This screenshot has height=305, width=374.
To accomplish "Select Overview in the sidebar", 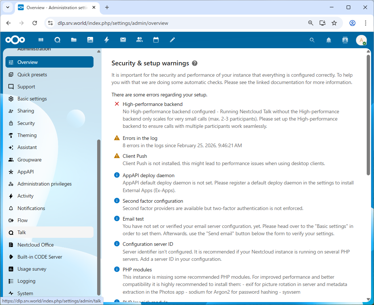I will [49, 62].
